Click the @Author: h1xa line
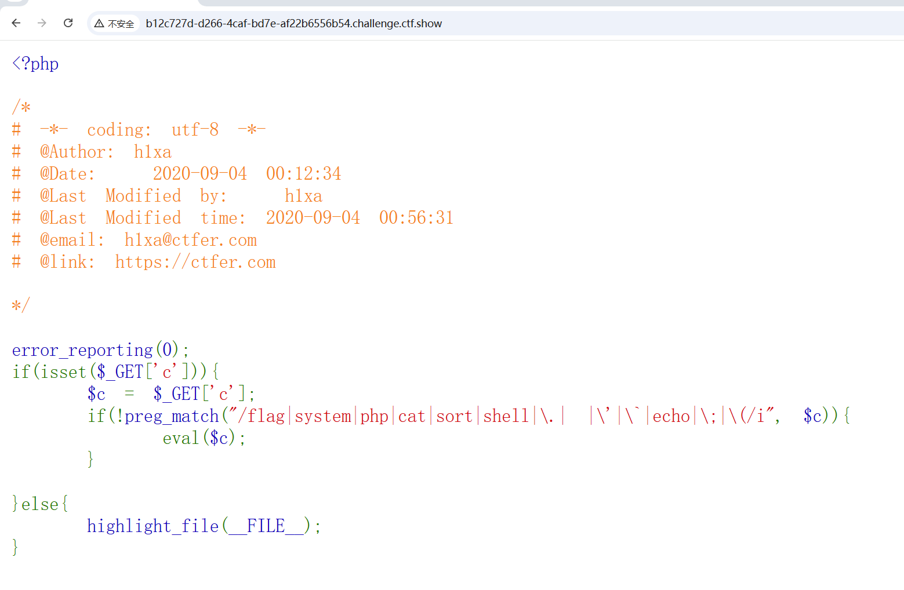This screenshot has width=904, height=590. click(106, 152)
